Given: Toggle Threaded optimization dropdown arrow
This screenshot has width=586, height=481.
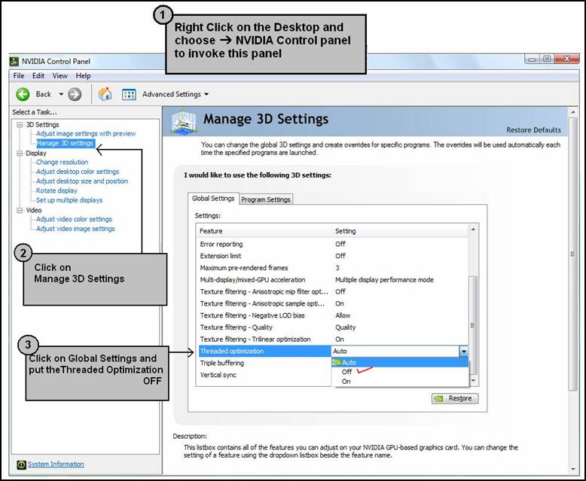Looking at the screenshot, I should (464, 352).
